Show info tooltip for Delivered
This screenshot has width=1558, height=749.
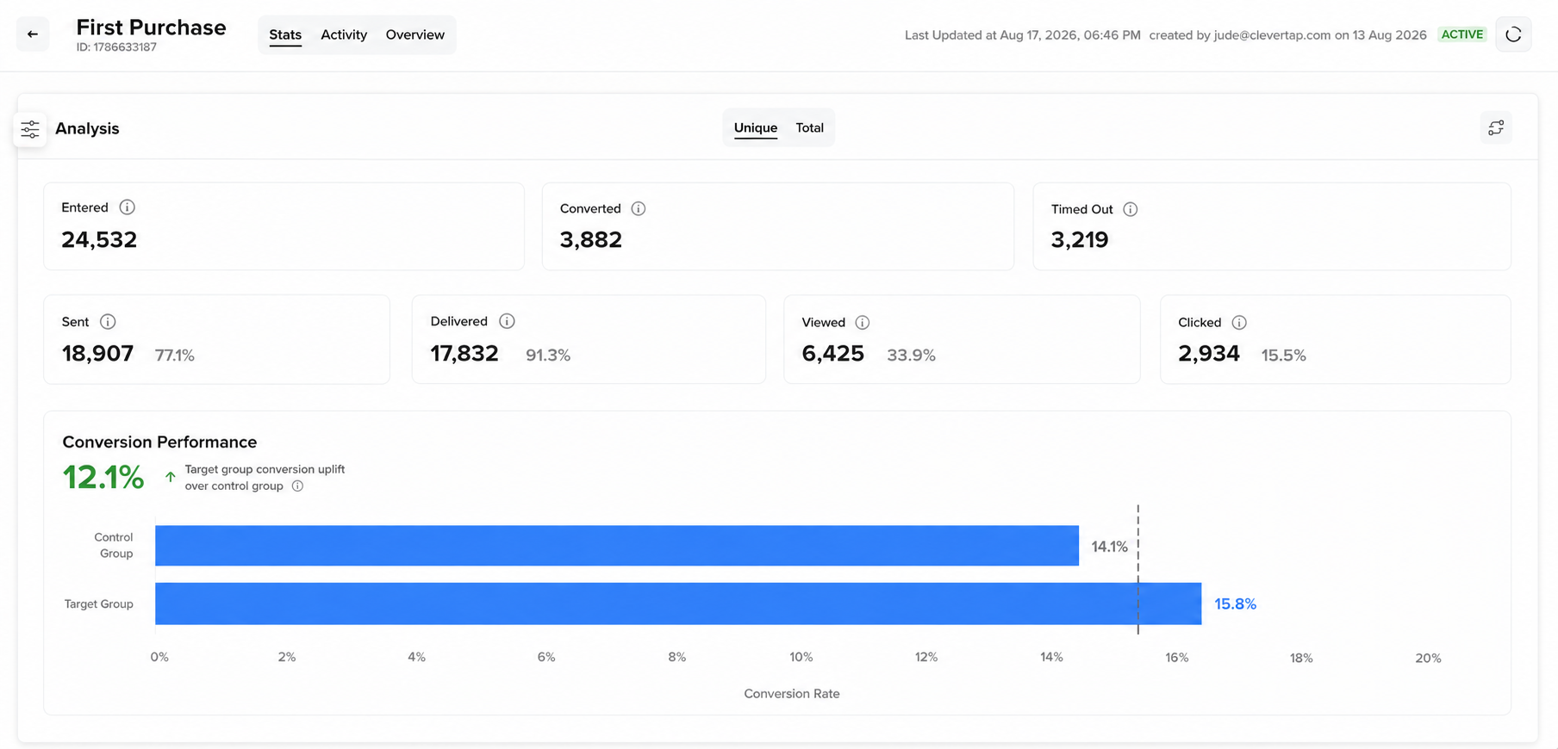507,321
